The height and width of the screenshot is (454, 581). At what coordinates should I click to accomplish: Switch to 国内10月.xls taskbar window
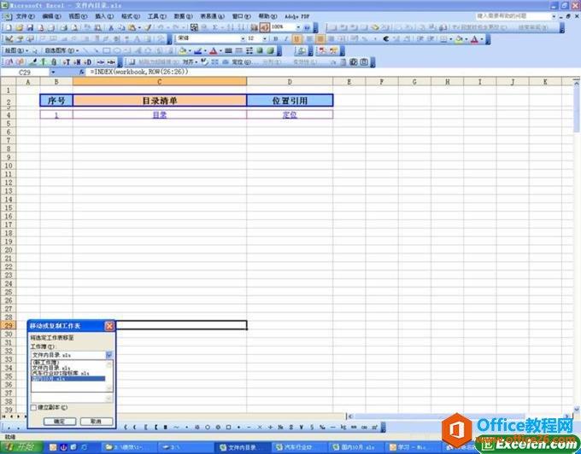coord(355,447)
